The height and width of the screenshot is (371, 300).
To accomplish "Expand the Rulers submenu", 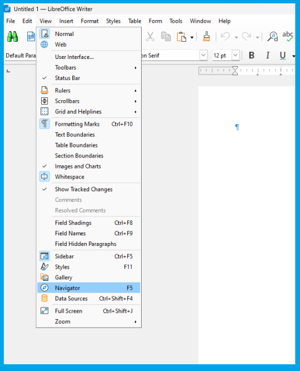I will pyautogui.click(x=89, y=90).
